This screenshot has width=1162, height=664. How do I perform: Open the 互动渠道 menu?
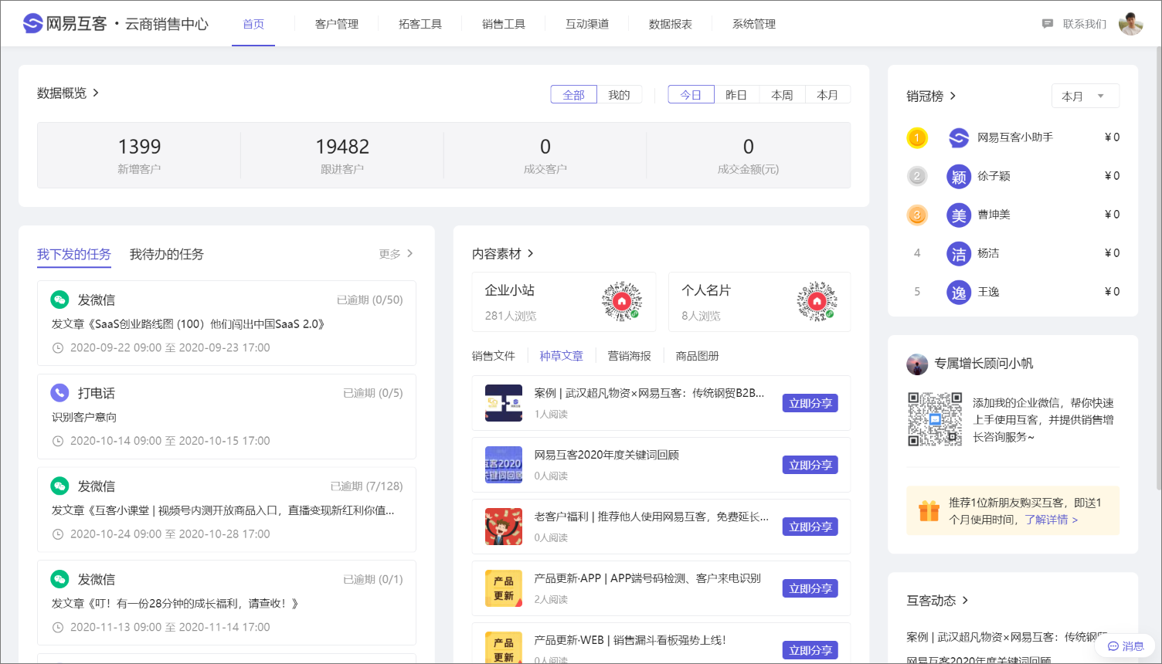tap(587, 24)
